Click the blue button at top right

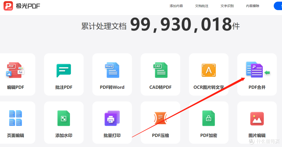pos(278,6)
